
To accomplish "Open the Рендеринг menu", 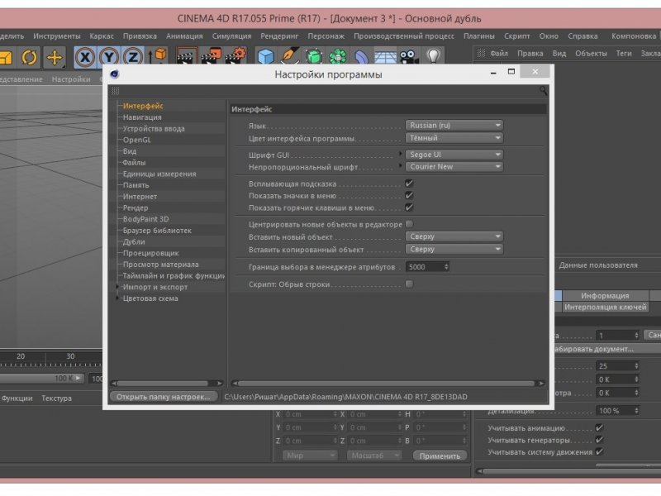I will [279, 36].
